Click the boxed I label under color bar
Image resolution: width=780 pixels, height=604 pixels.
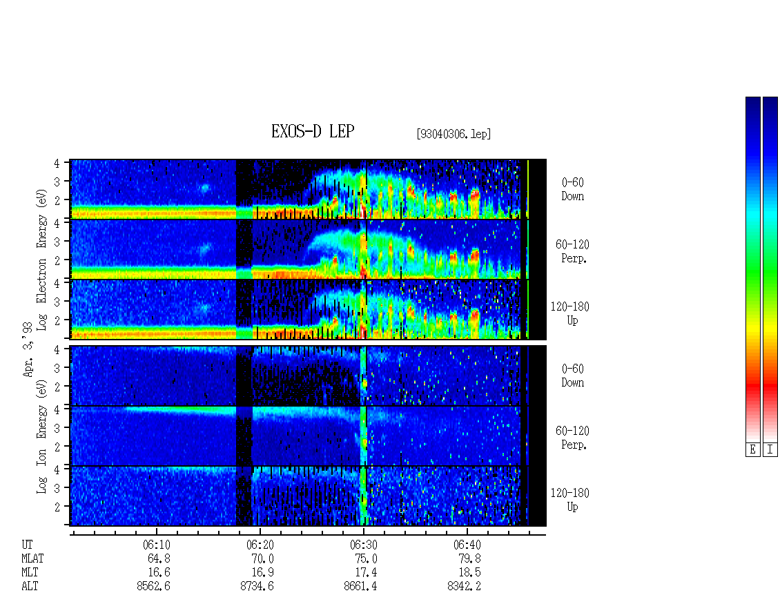click(770, 450)
